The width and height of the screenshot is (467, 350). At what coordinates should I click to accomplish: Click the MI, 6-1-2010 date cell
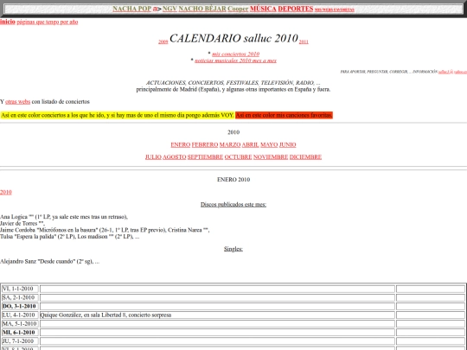pyautogui.click(x=20, y=333)
